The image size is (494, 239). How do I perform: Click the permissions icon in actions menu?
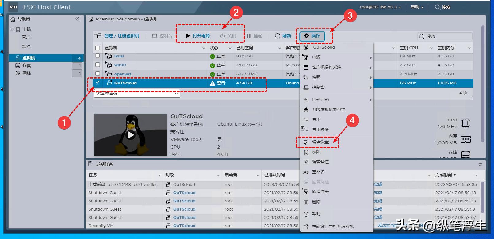306,152
